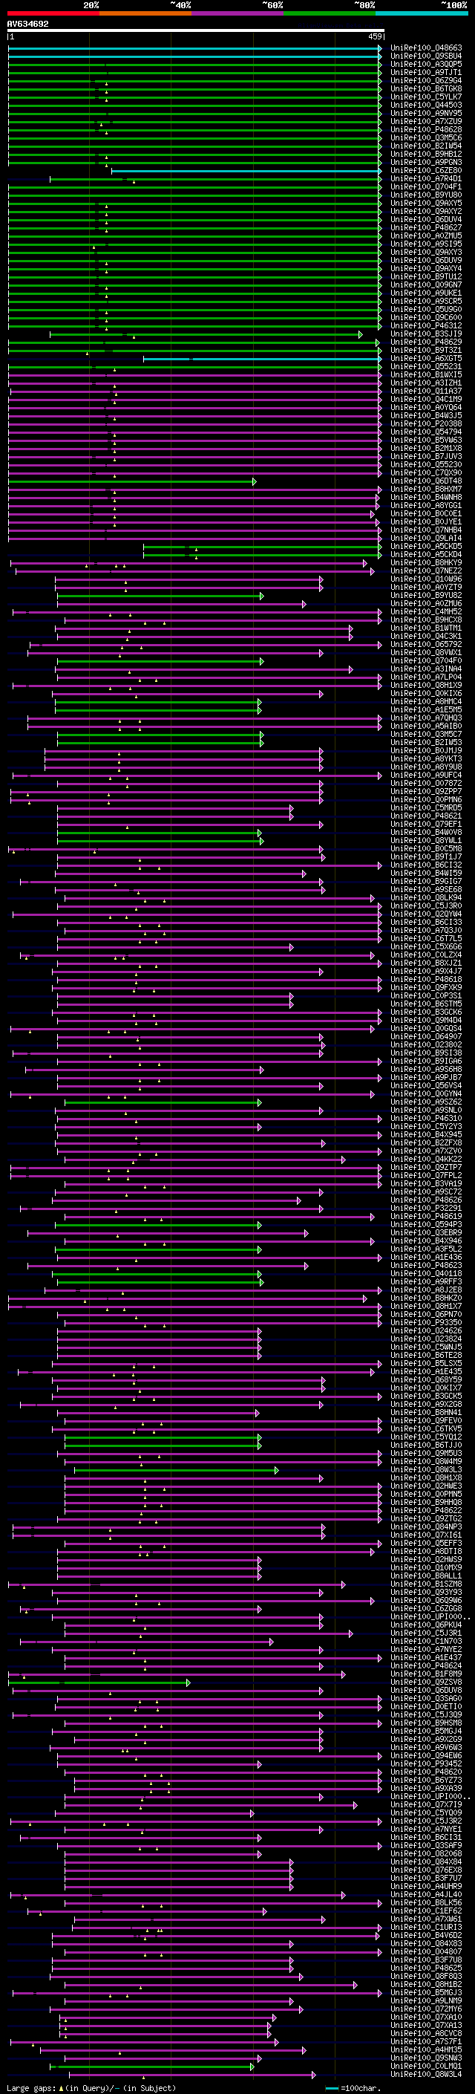The width and height of the screenshot is (475, 2094).
Task: Select hit UniRef100_P20388
Action: point(426,423)
